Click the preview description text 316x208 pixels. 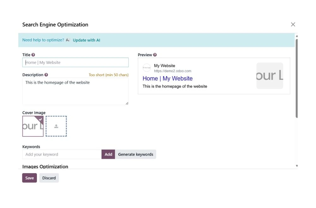[175, 86]
